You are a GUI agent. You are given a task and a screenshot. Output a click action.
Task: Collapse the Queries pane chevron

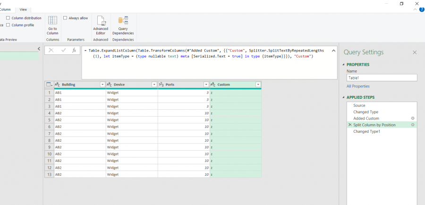pos(39,49)
